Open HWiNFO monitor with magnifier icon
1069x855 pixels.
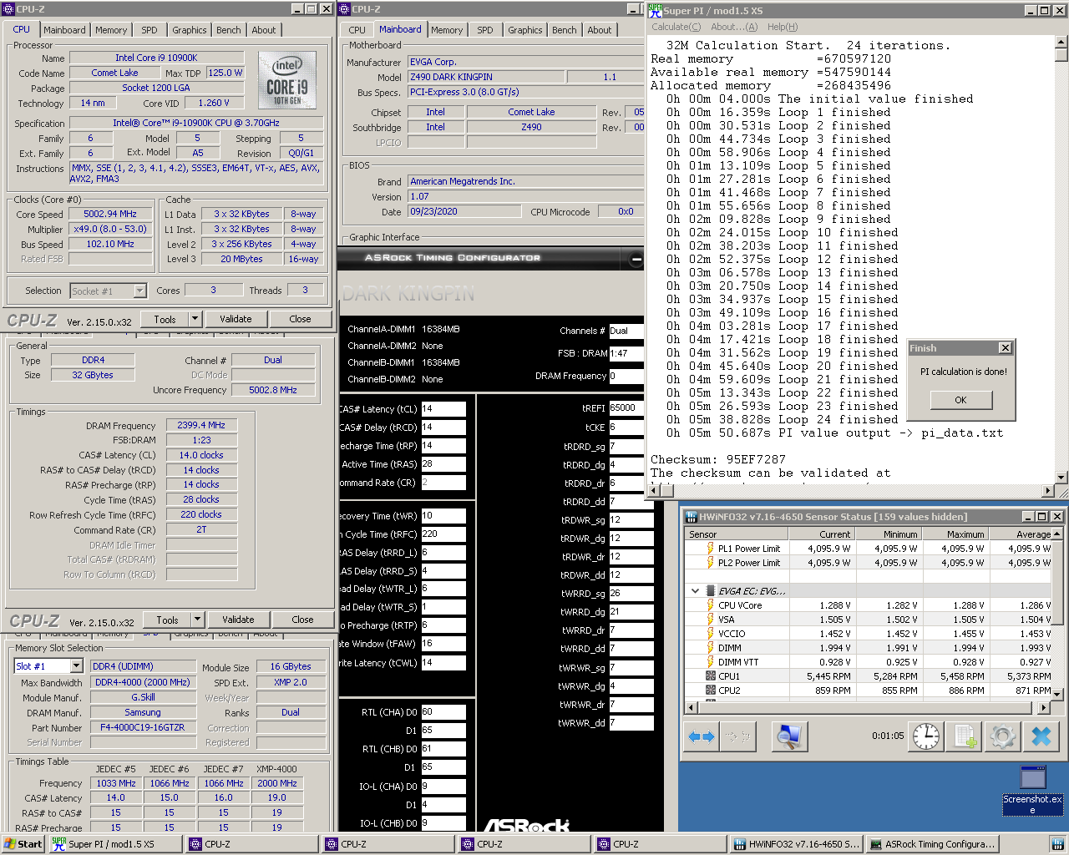click(788, 736)
